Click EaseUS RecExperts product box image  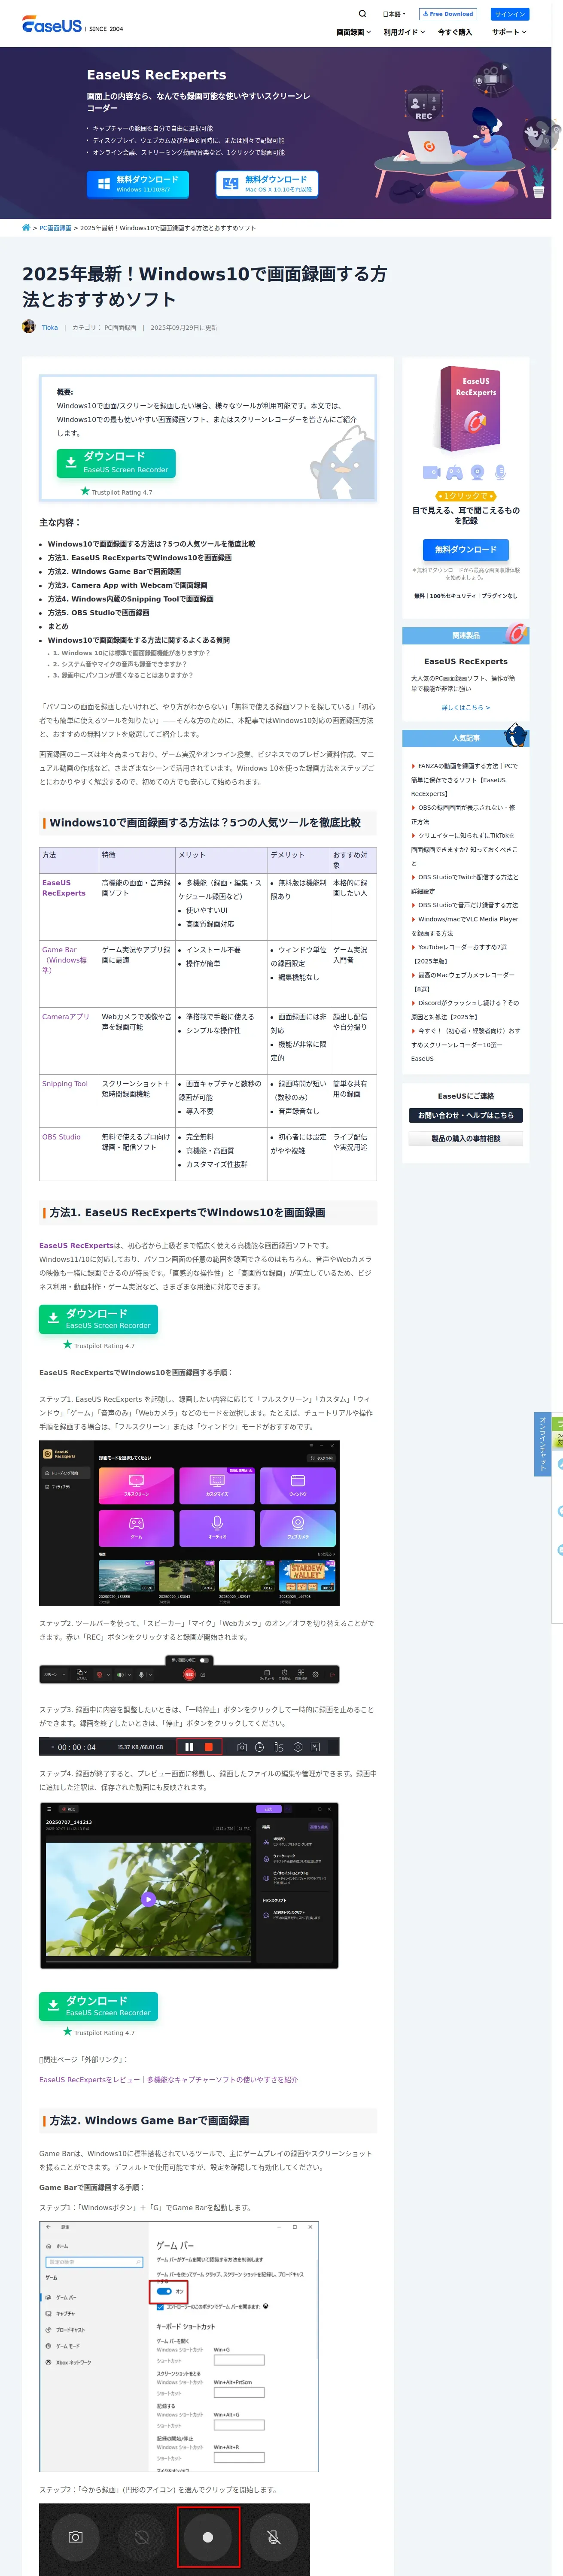[x=466, y=410]
